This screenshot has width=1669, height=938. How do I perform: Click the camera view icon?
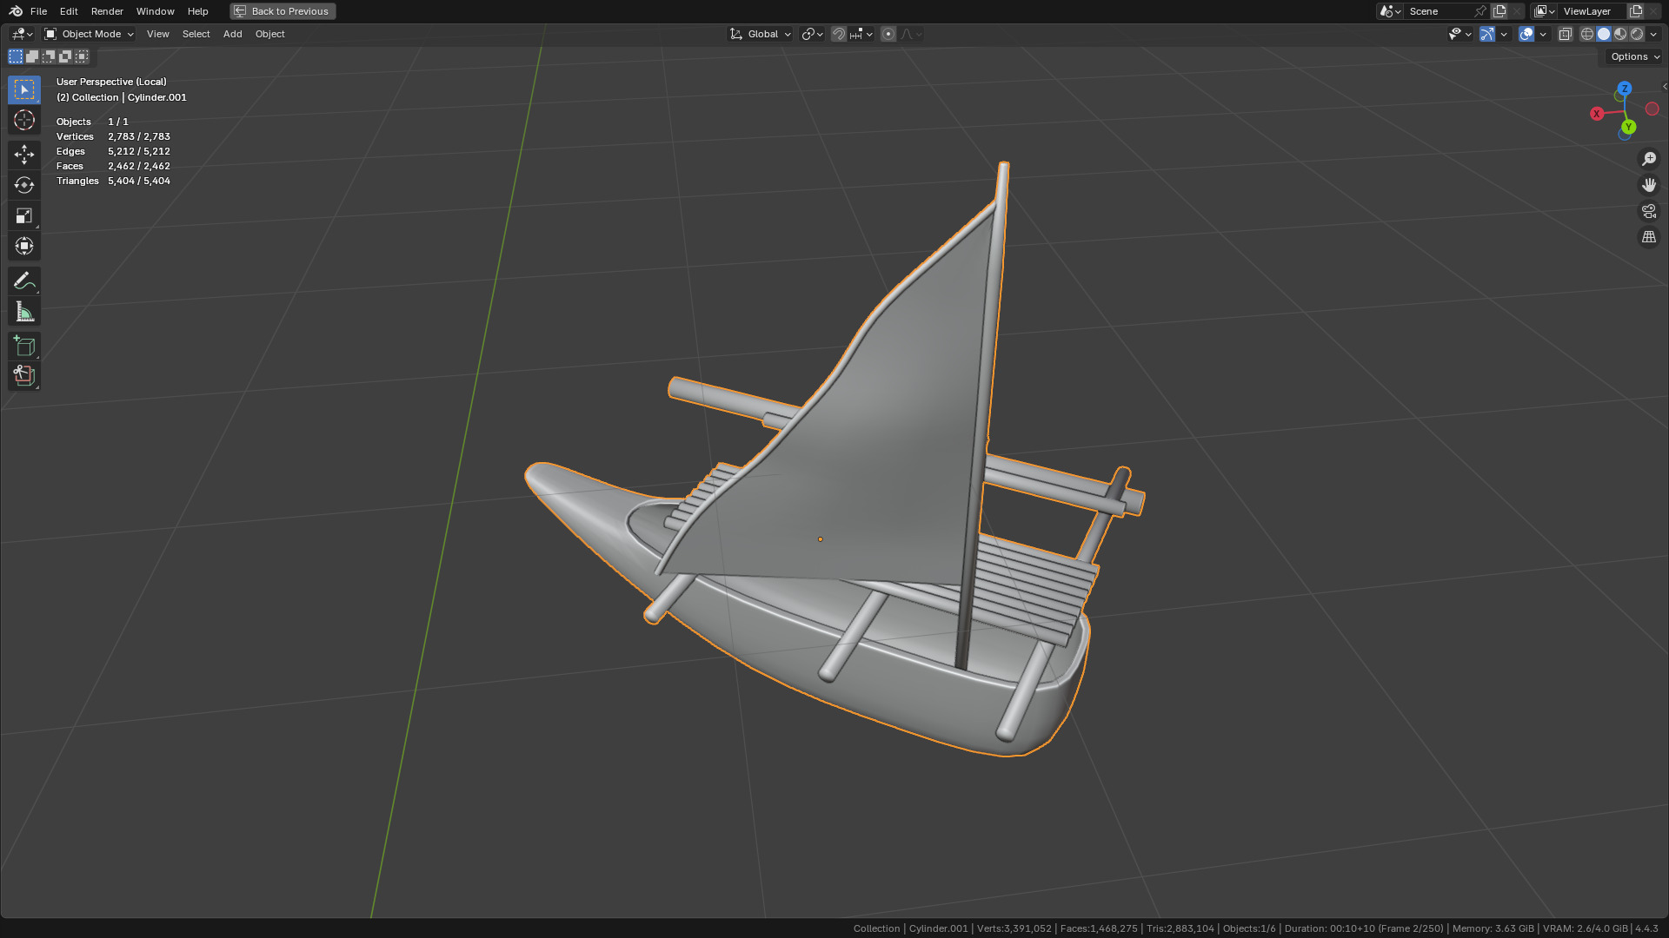click(x=1648, y=211)
